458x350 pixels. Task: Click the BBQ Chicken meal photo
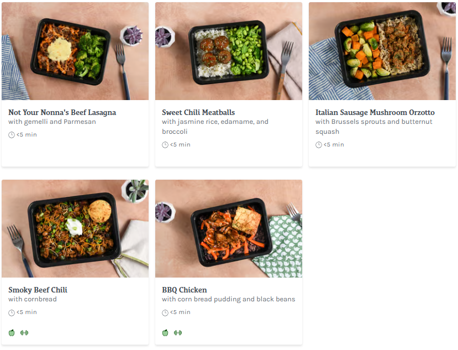click(229, 229)
